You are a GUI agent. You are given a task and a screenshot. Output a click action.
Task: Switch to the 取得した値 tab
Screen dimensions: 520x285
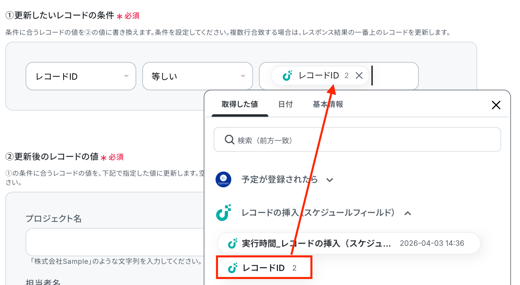pos(240,104)
